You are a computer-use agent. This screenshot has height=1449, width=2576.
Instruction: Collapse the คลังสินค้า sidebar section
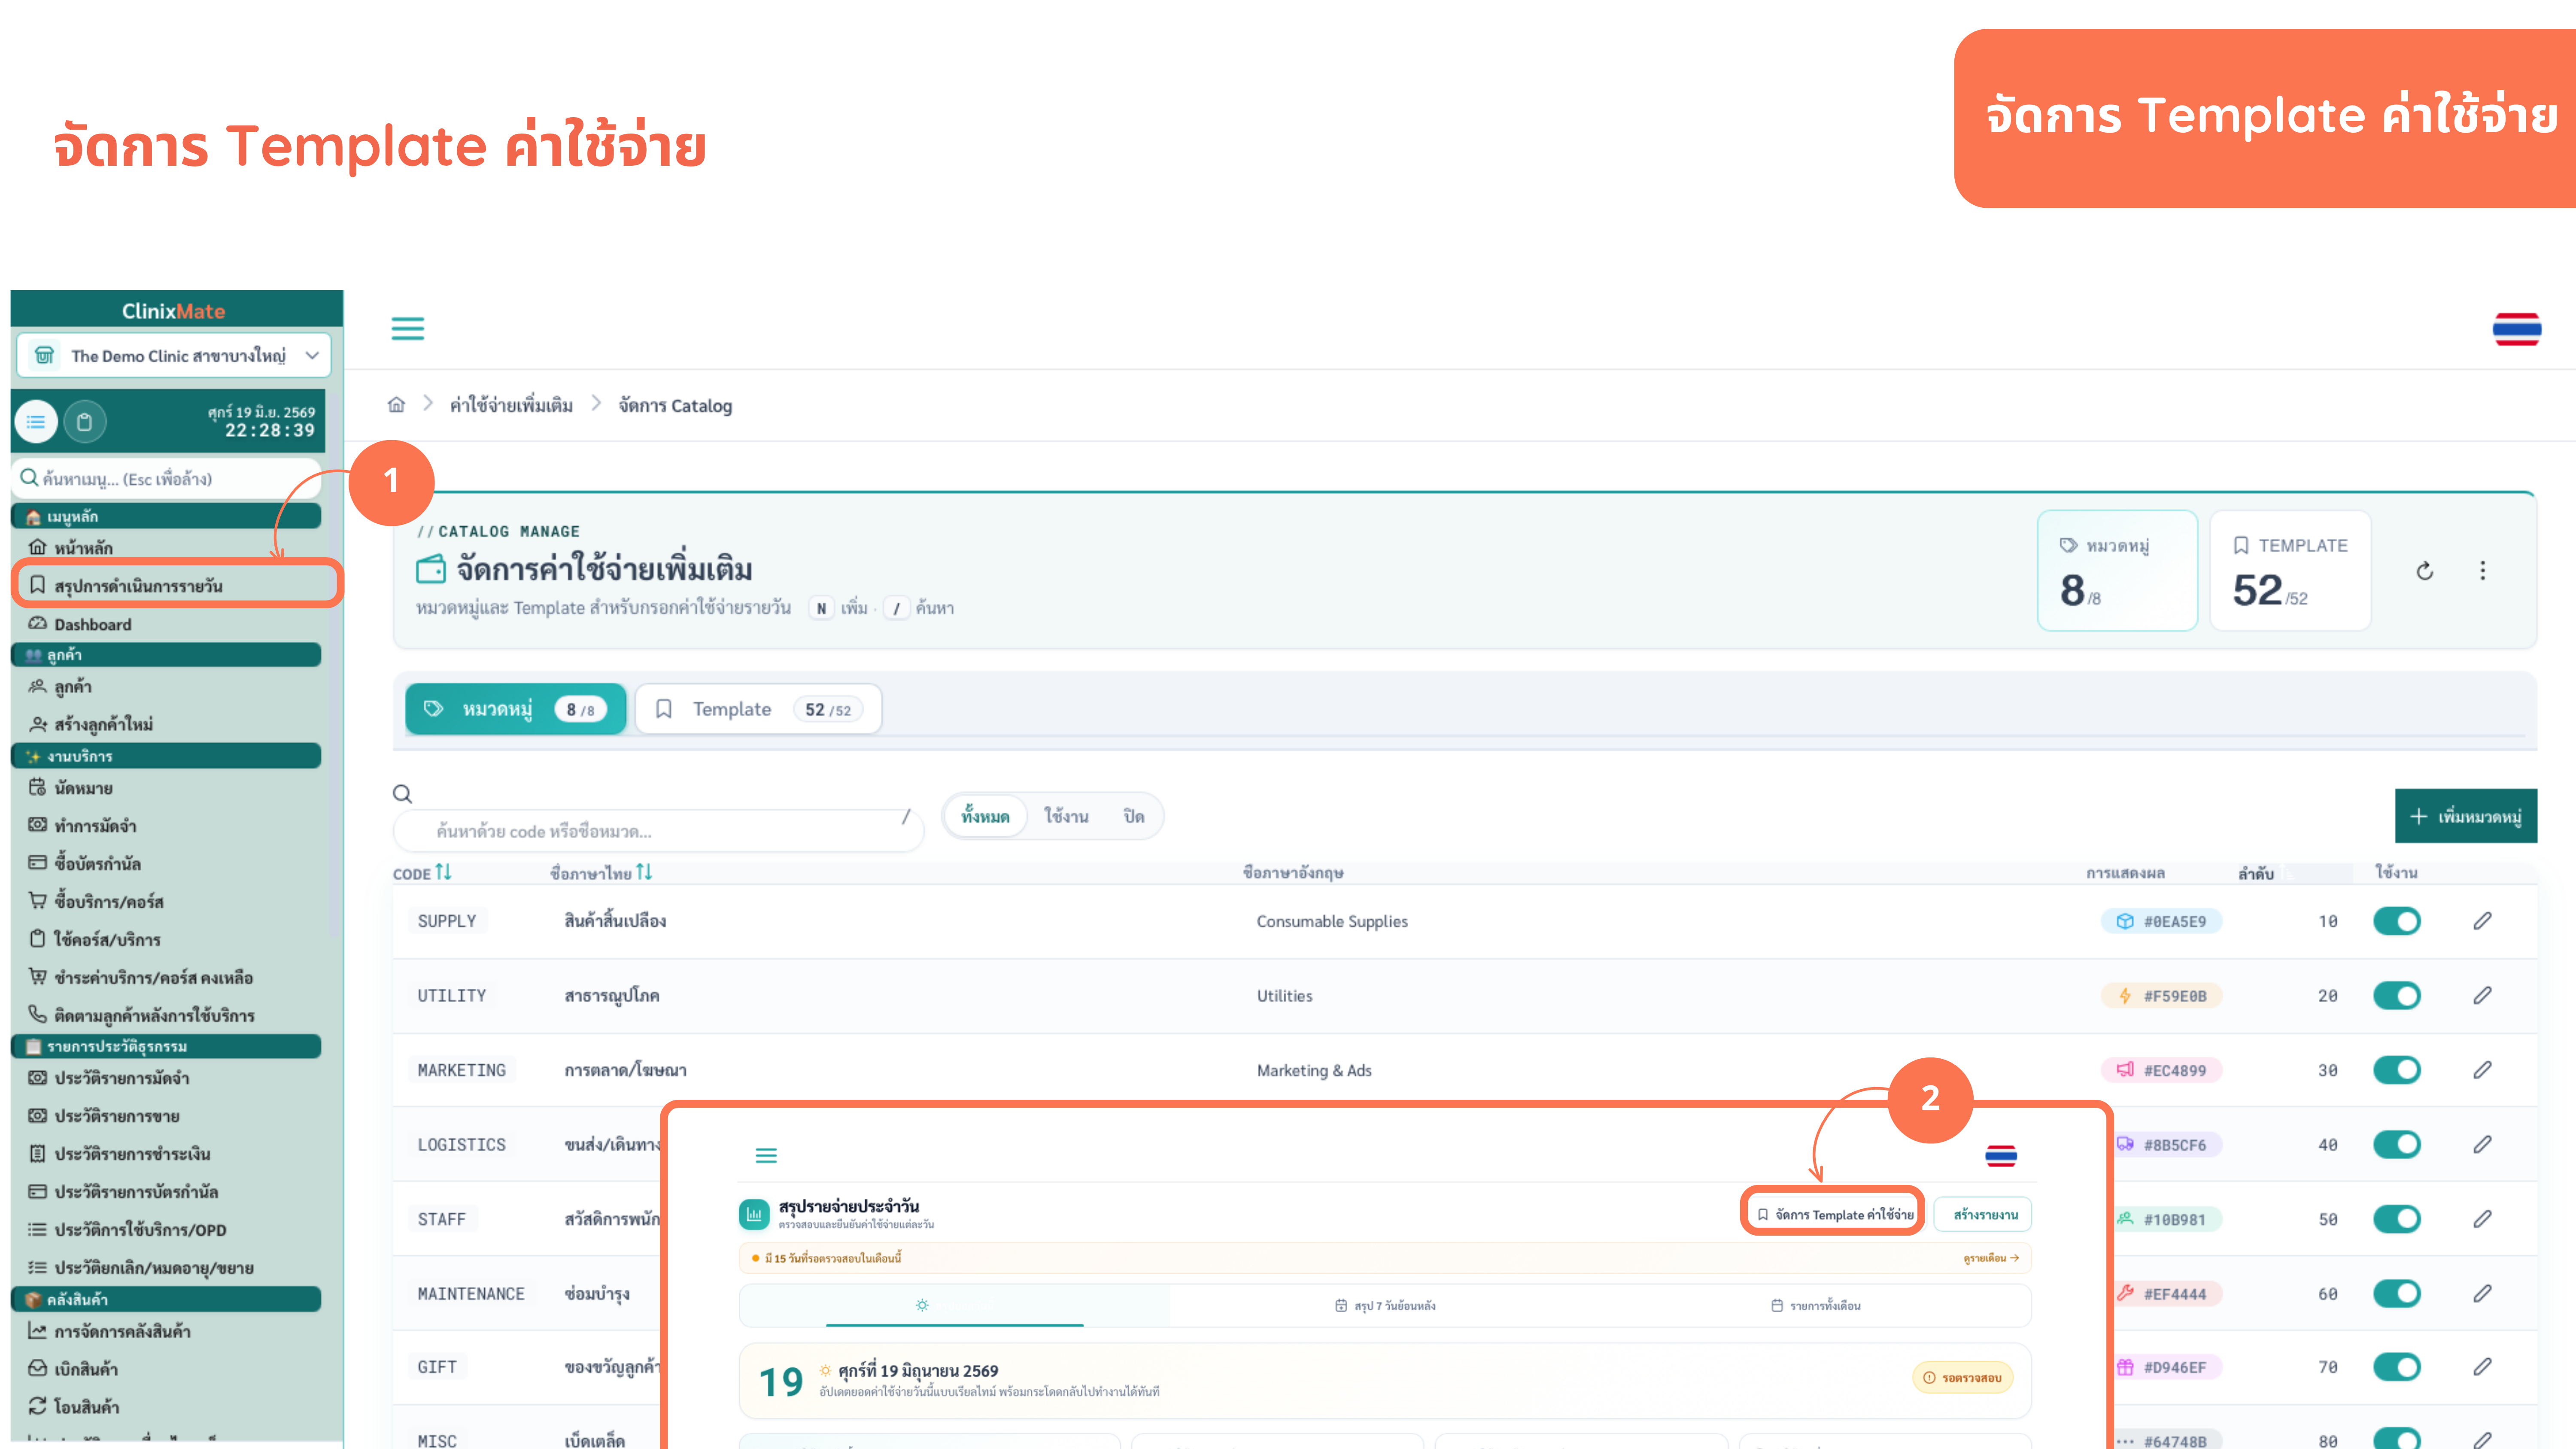(166, 1299)
